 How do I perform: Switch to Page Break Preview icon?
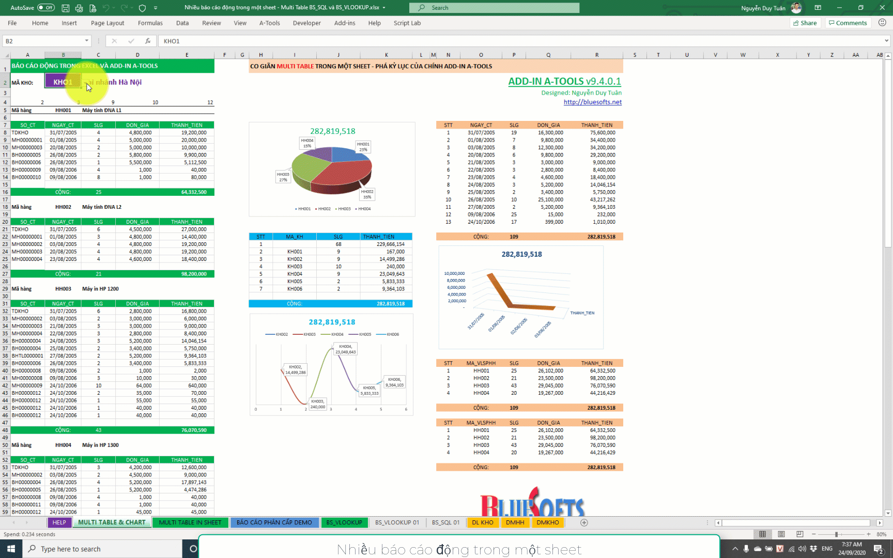click(x=799, y=534)
